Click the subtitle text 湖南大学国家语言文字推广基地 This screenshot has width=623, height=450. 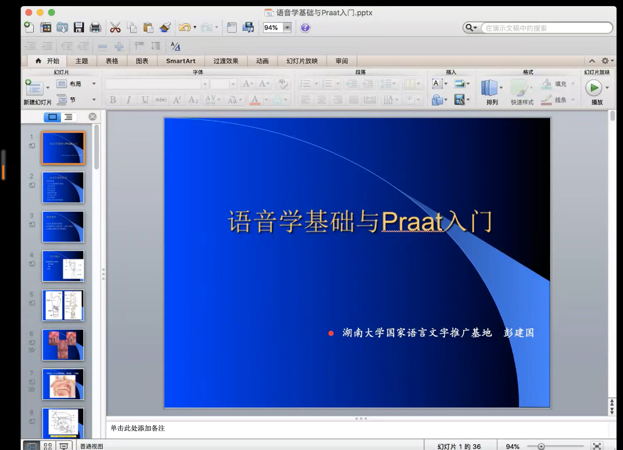coord(417,333)
